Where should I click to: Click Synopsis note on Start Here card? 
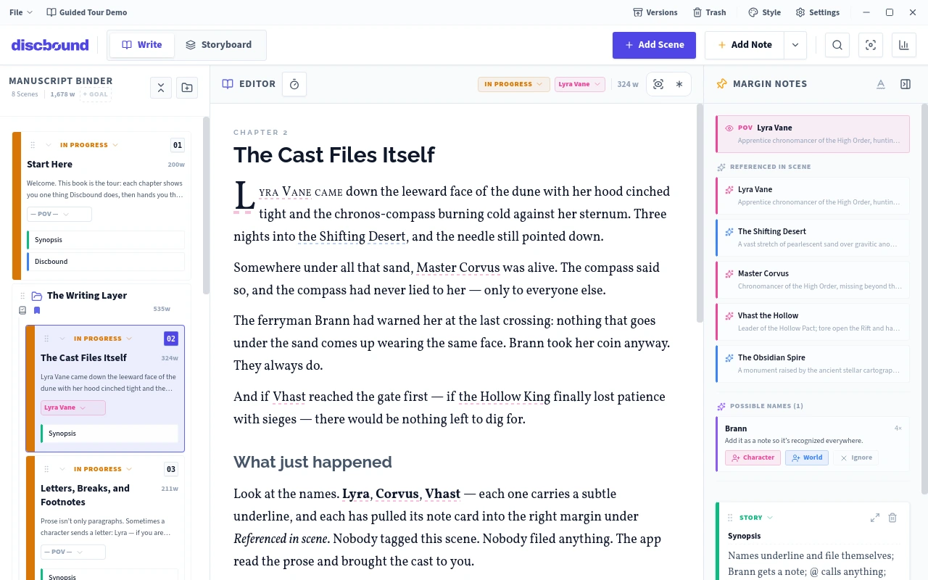(x=106, y=240)
